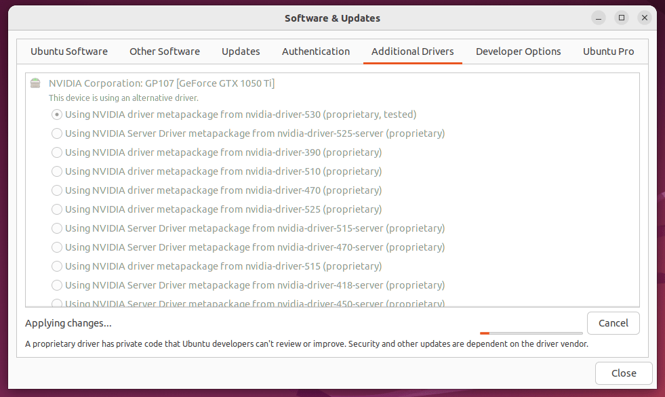The image size is (665, 397).
Task: Select the nvidia-driver-515 non-server radio button
Action: pos(57,266)
